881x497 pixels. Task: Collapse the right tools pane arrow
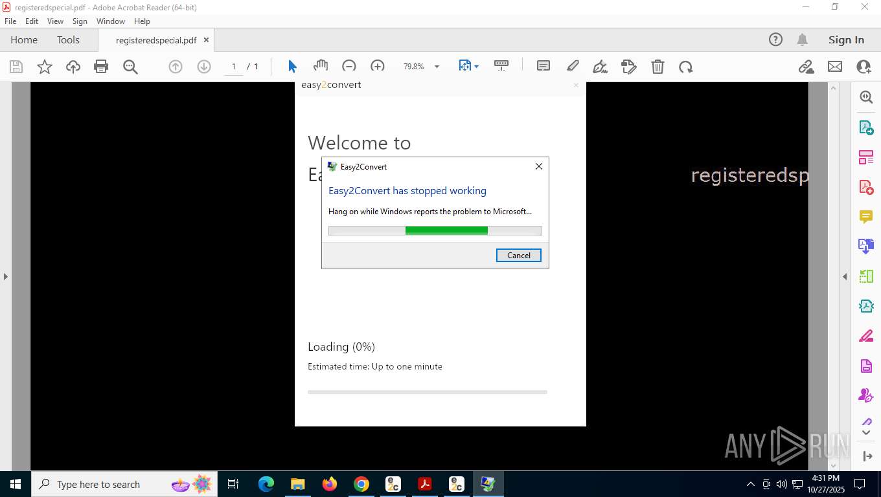(x=845, y=276)
